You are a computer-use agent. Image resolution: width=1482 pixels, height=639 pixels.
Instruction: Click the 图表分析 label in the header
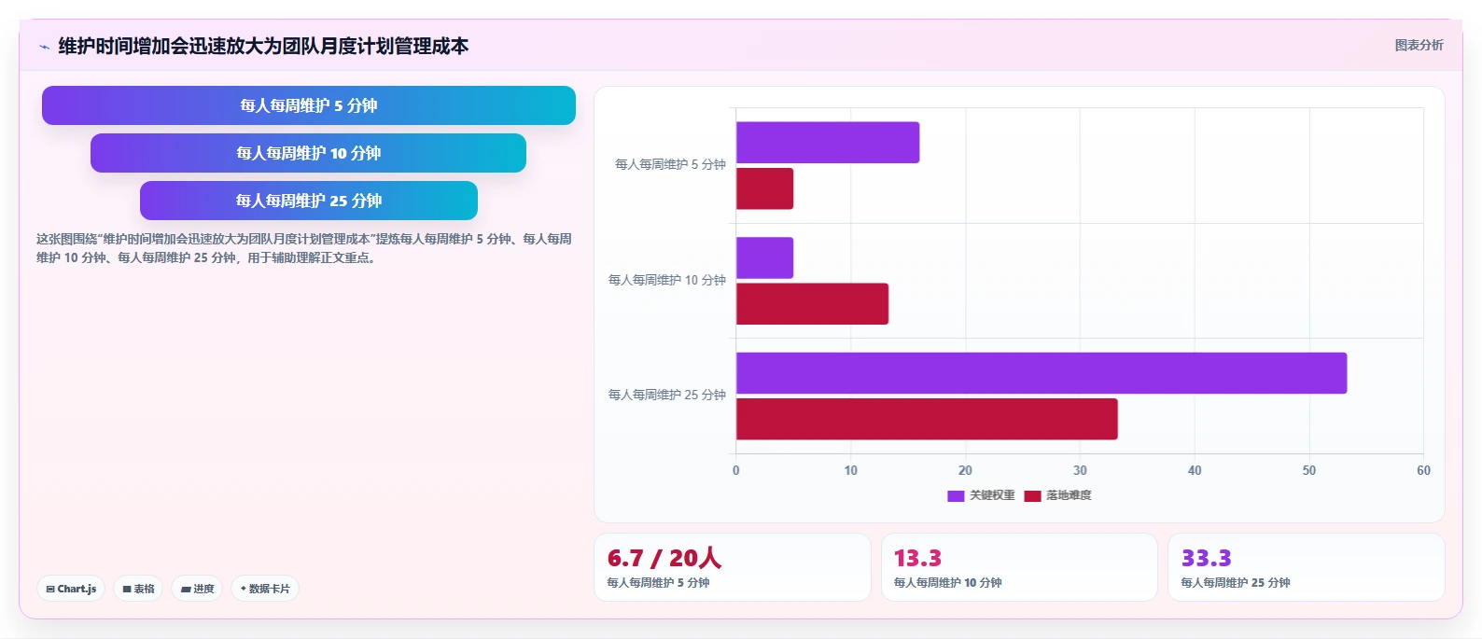(1419, 45)
